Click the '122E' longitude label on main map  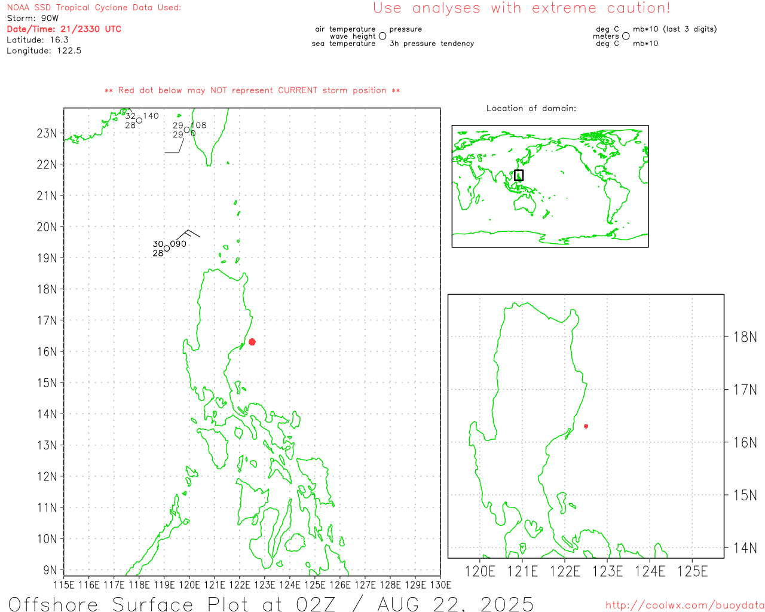[240, 585]
